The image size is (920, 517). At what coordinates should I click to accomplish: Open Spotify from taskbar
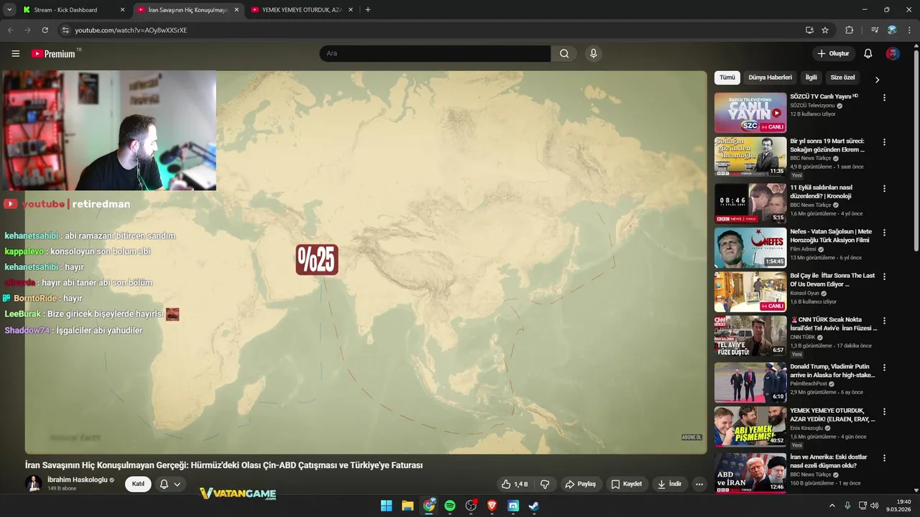tap(450, 506)
